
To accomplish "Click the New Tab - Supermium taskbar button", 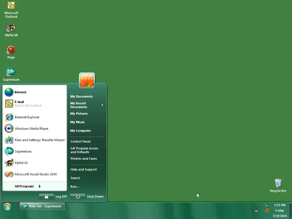I will coord(42,206).
